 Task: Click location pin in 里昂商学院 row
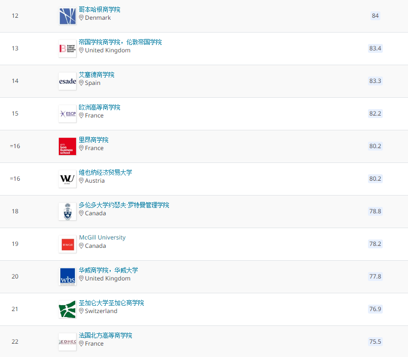click(81, 148)
